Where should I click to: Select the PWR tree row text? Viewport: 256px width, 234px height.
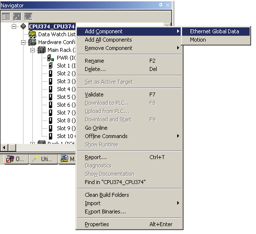click(66, 58)
